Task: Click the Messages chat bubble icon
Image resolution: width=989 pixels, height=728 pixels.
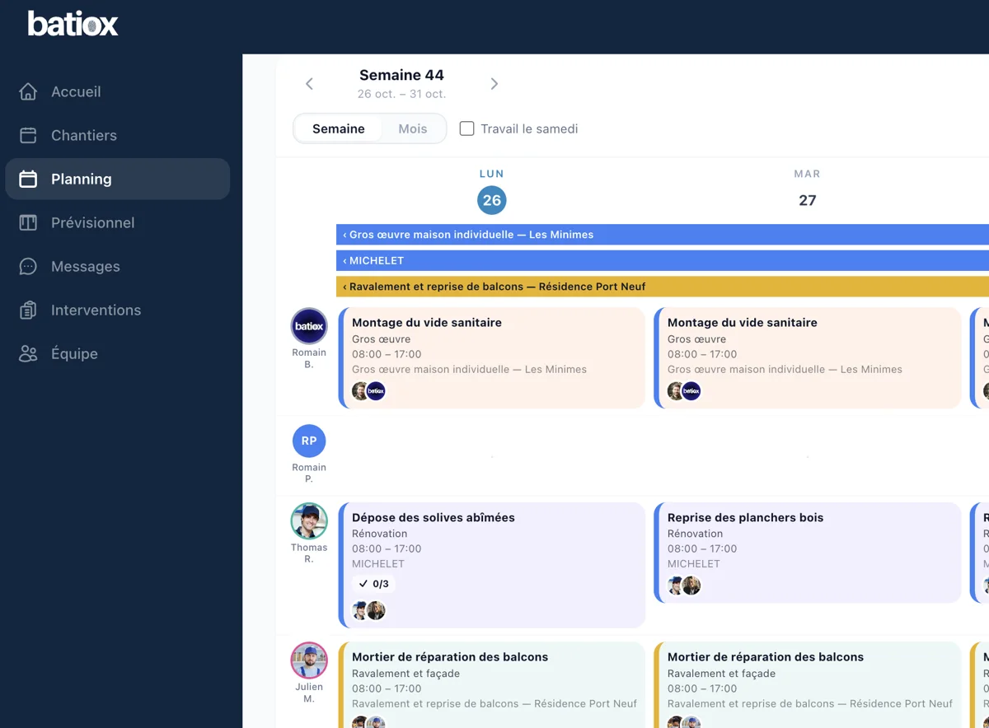Action: click(x=28, y=266)
